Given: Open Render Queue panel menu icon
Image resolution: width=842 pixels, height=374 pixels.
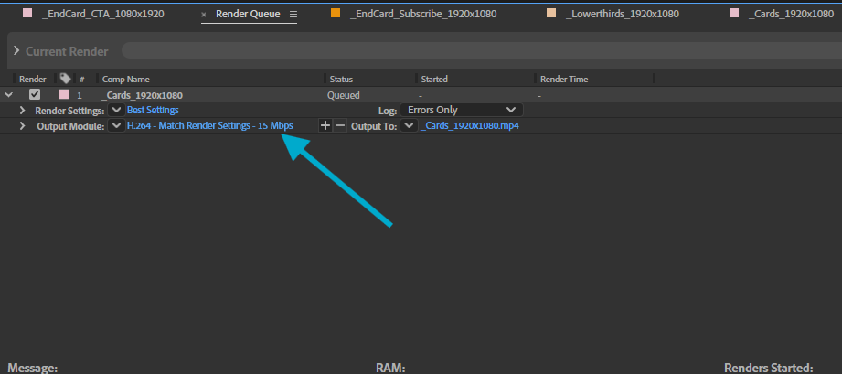Looking at the screenshot, I should pos(293,15).
